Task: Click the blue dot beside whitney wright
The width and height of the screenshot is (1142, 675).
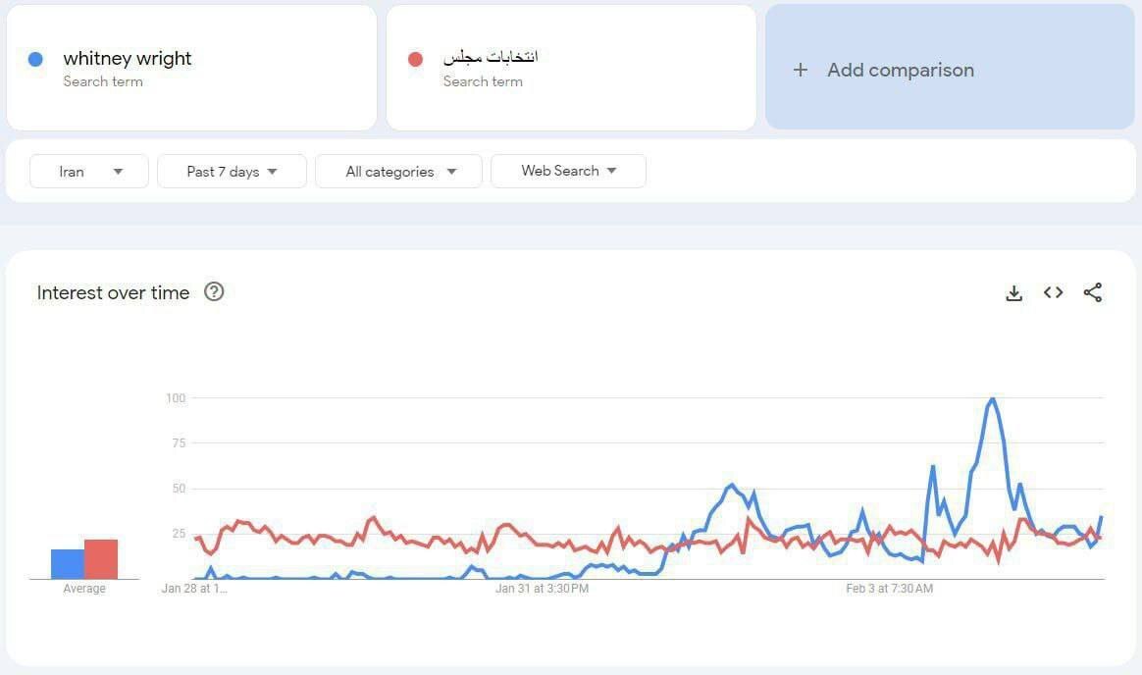Action: (x=36, y=59)
